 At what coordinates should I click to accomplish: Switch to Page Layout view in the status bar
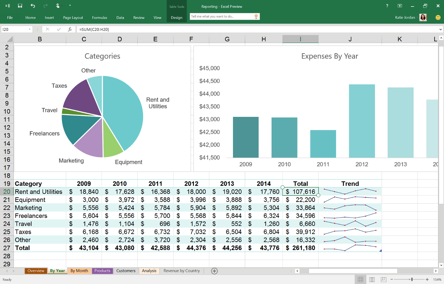tap(372, 279)
